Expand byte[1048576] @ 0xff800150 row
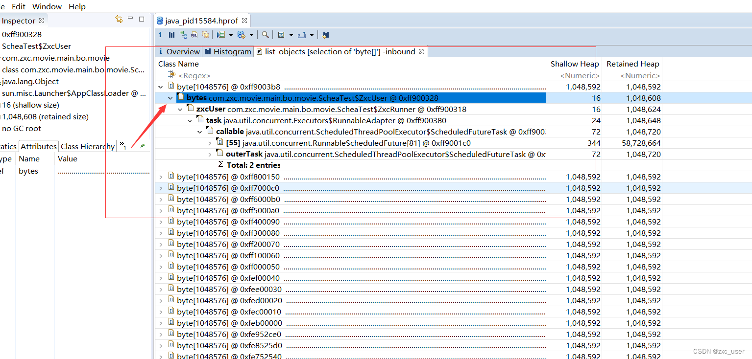Screen dimensions: 752x359 click(161, 177)
